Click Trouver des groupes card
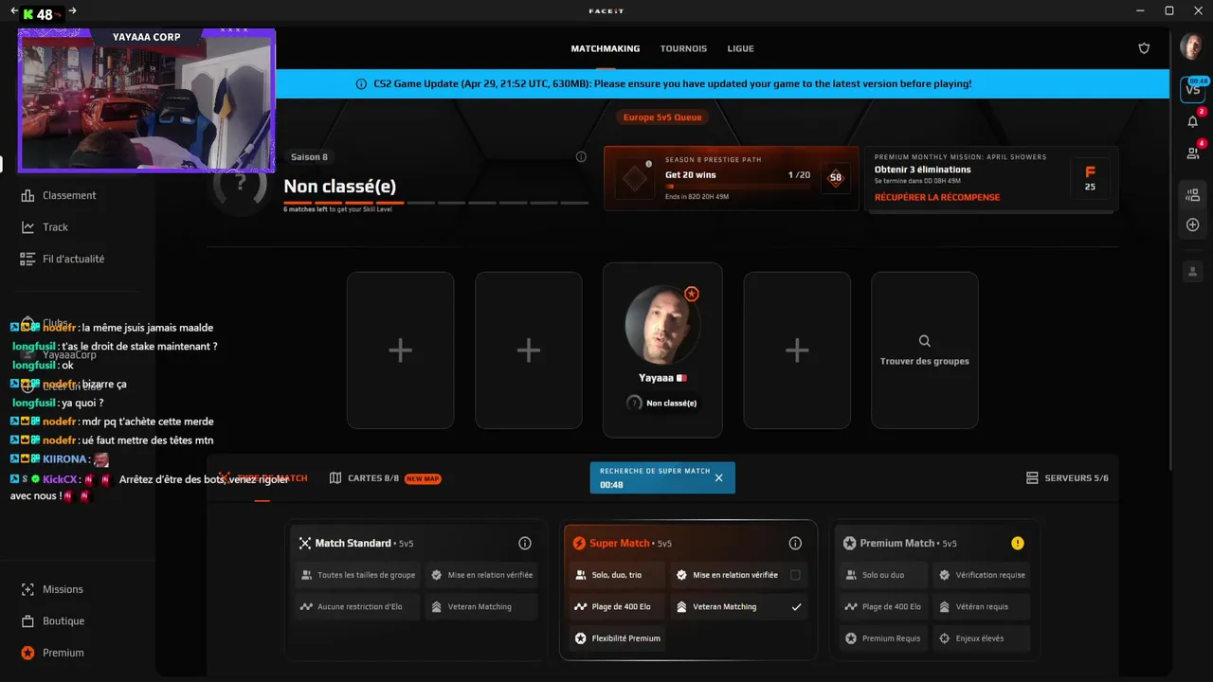Image resolution: width=1213 pixels, height=682 pixels. [x=925, y=350]
